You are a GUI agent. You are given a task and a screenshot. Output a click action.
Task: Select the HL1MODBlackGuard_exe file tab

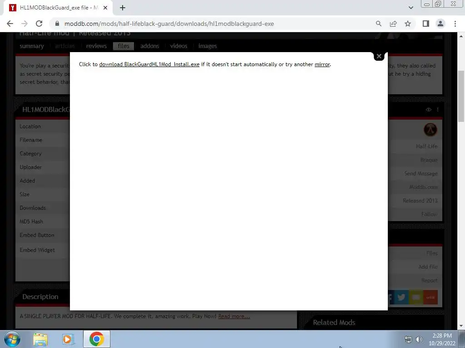(58, 8)
